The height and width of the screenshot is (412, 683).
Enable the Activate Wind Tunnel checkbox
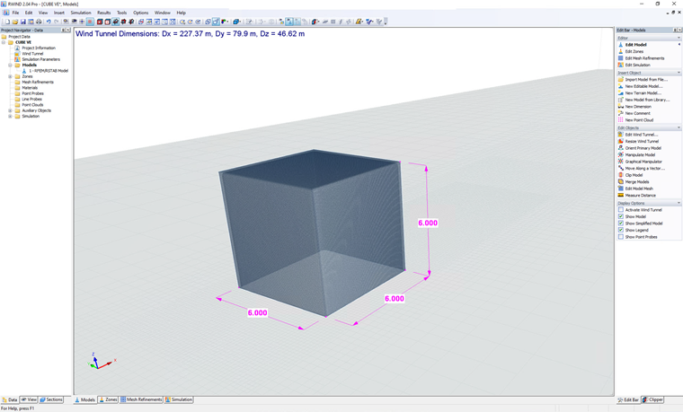[x=621, y=210]
